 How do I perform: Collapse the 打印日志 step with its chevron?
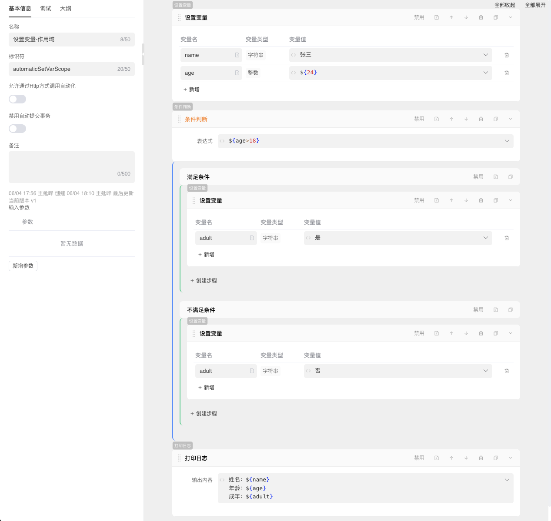[511, 458]
